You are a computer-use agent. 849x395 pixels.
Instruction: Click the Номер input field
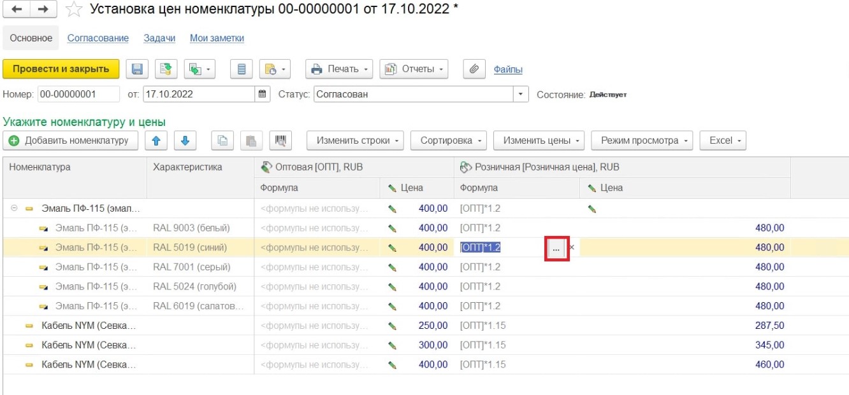(x=78, y=94)
